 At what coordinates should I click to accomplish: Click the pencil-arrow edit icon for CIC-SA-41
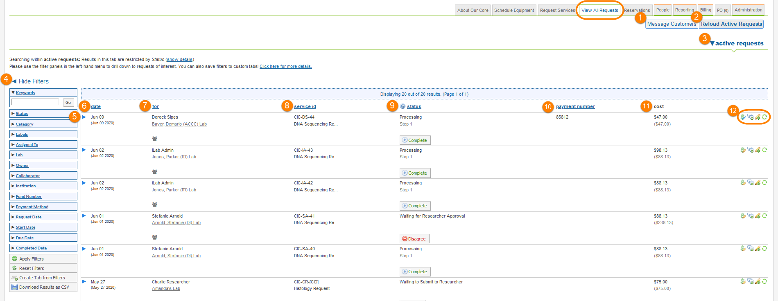[758, 216]
